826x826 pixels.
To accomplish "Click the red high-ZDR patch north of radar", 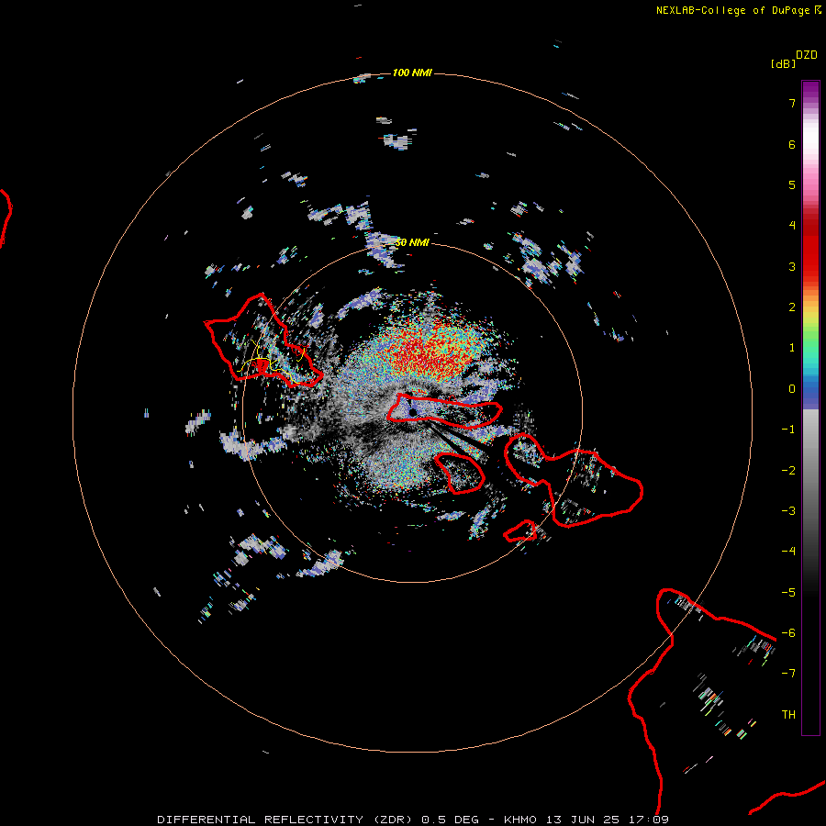I will click(x=430, y=351).
